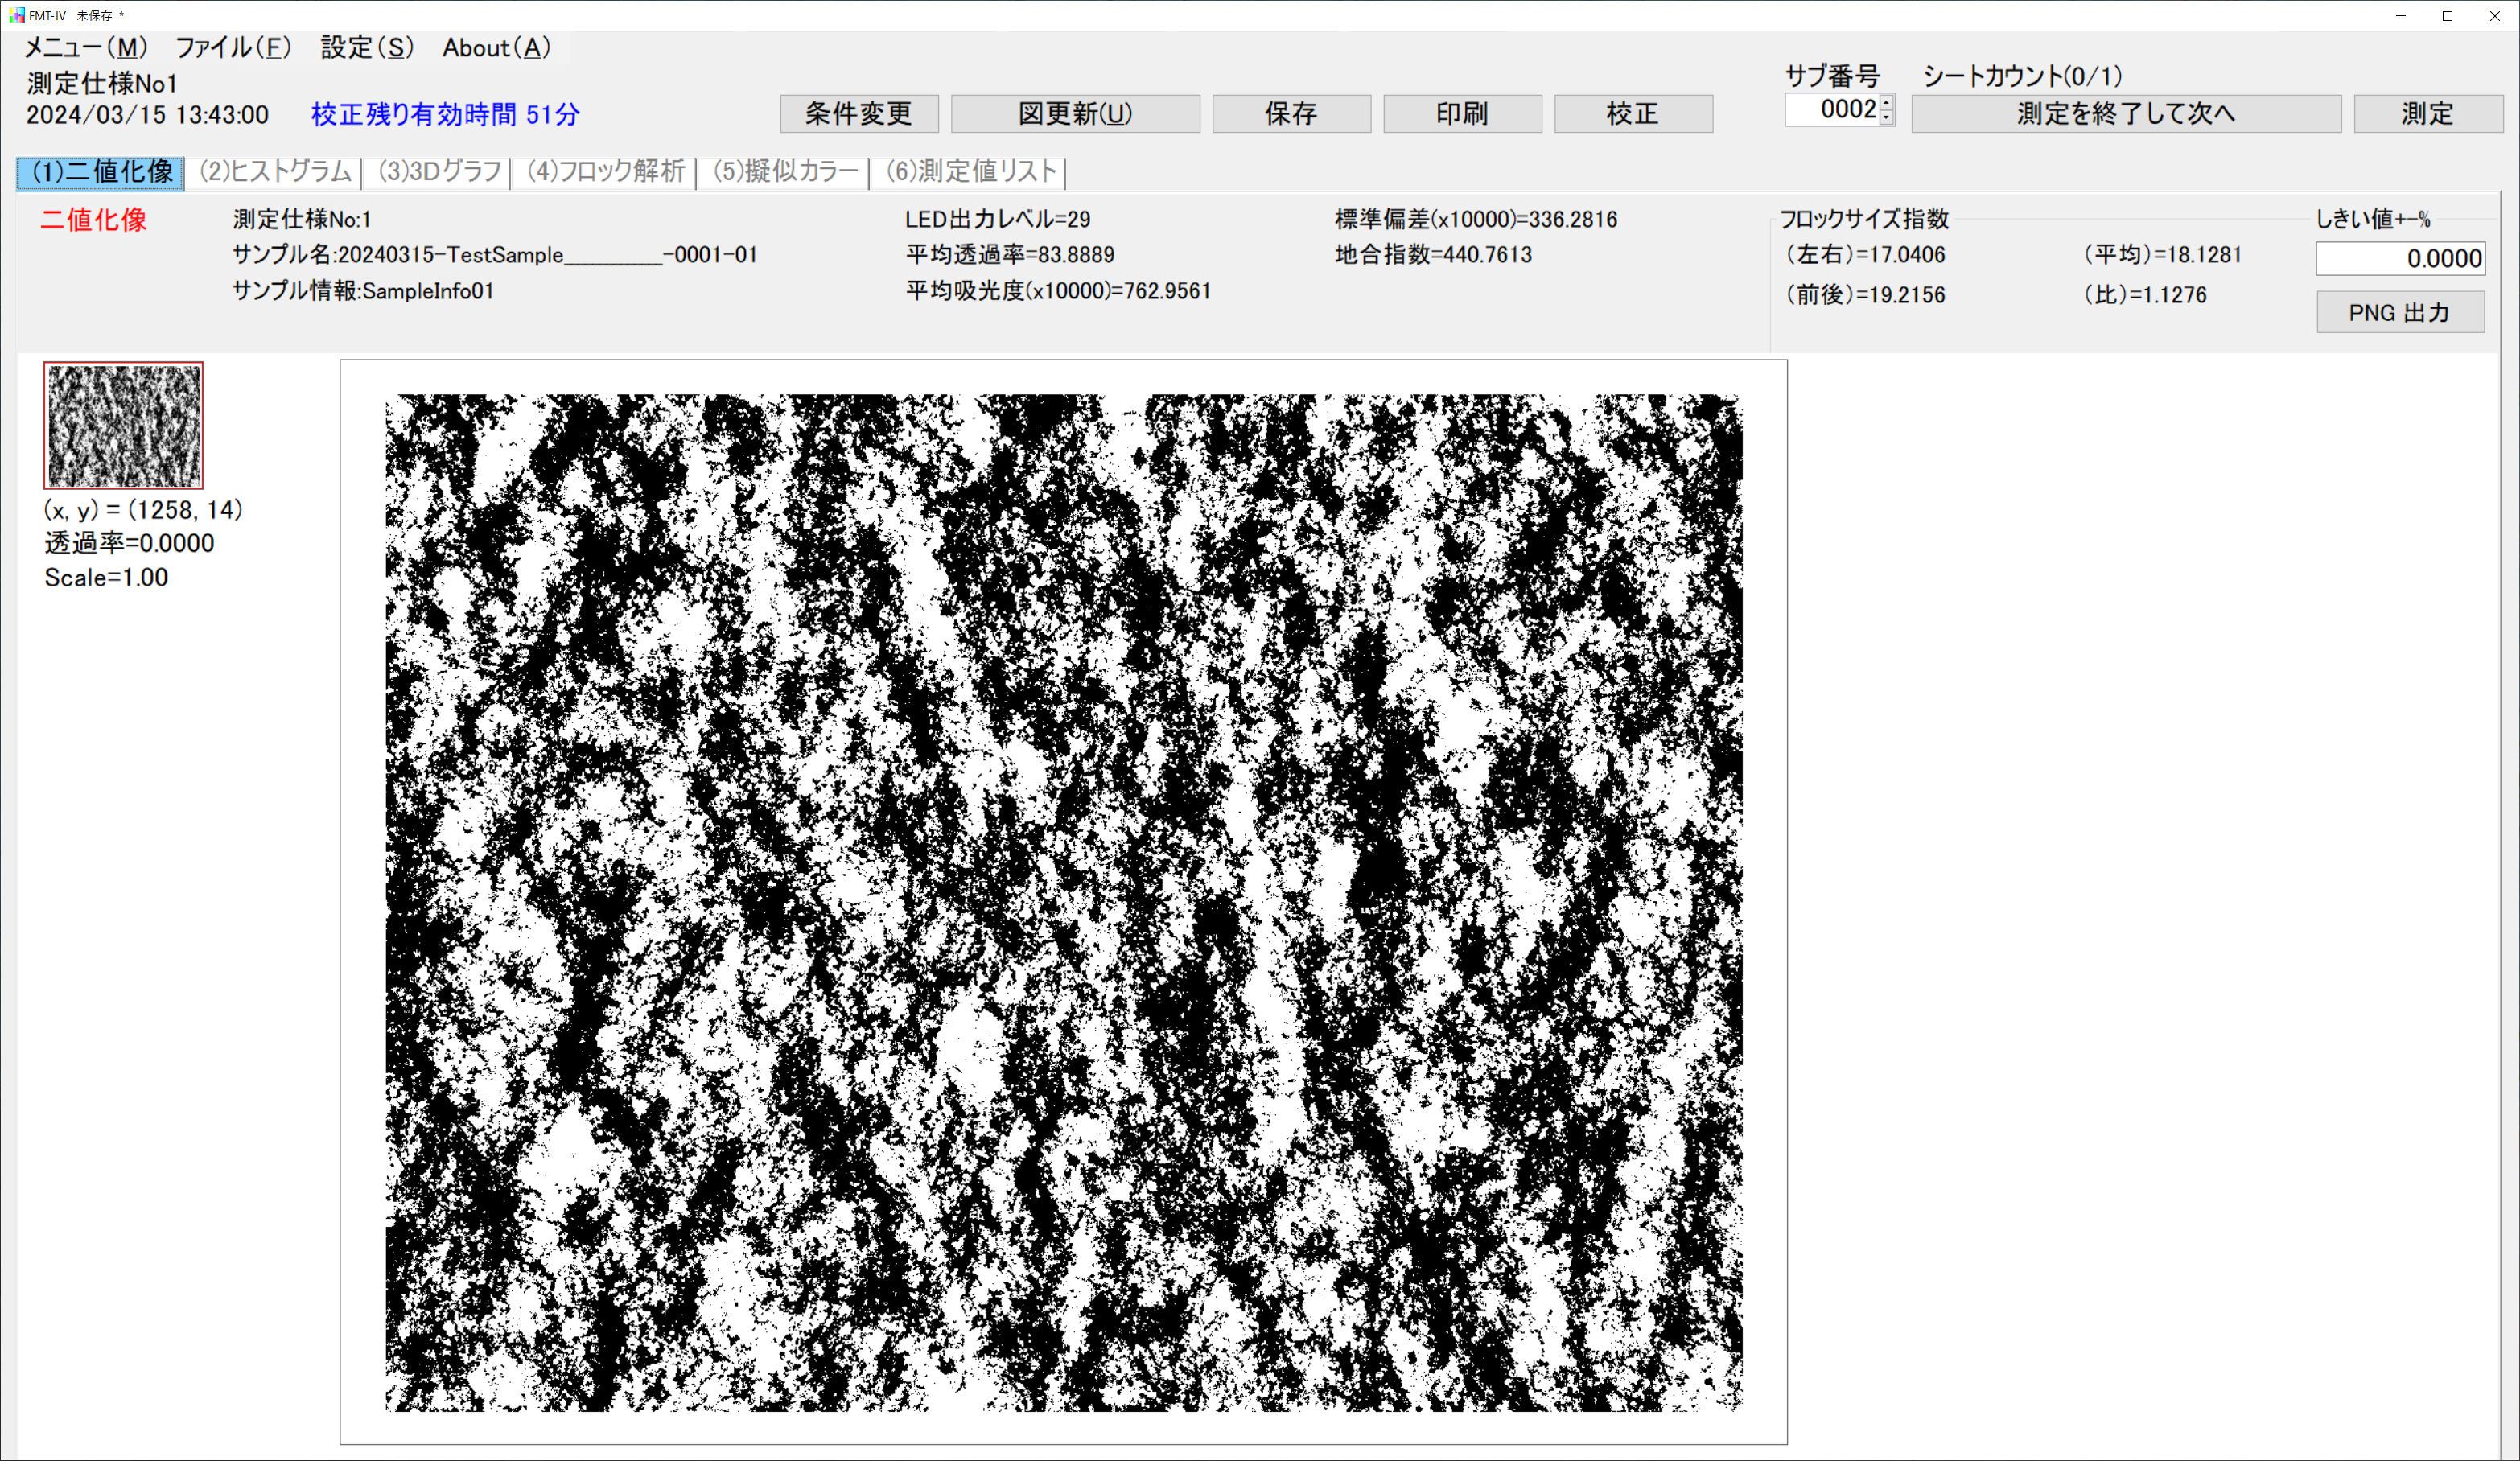Switch to the (6)測定値リスト tab
This screenshot has height=1461, width=2520.
pos(970,172)
